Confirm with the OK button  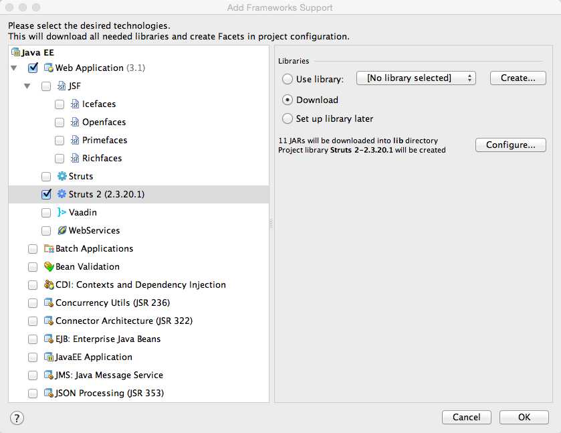[524, 417]
